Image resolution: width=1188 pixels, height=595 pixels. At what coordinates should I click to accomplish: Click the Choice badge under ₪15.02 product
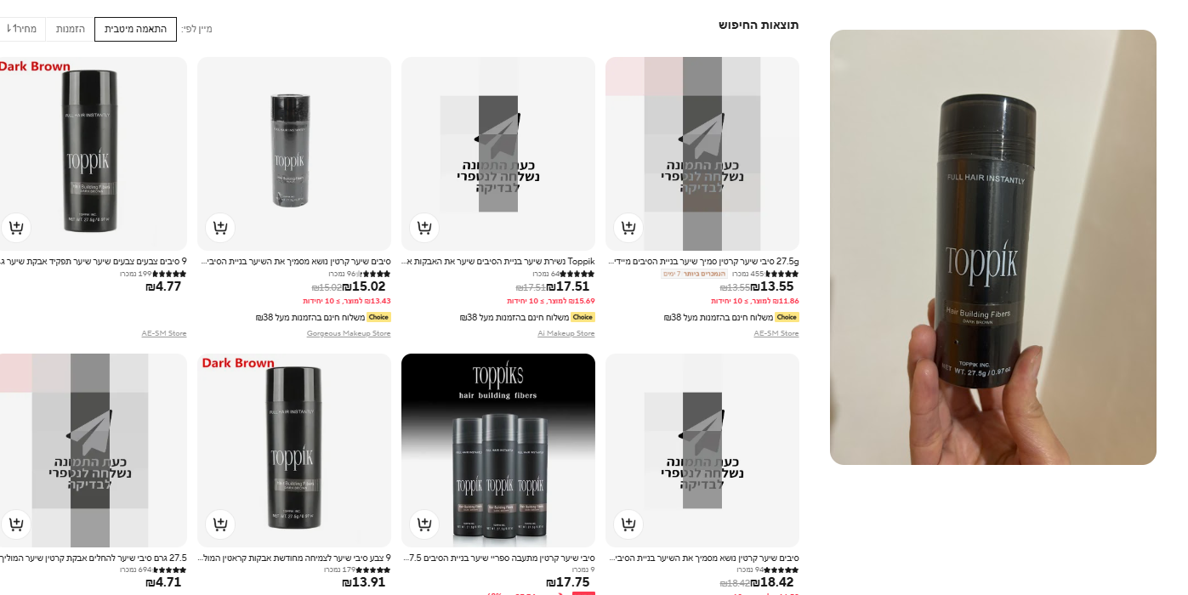coord(378,317)
